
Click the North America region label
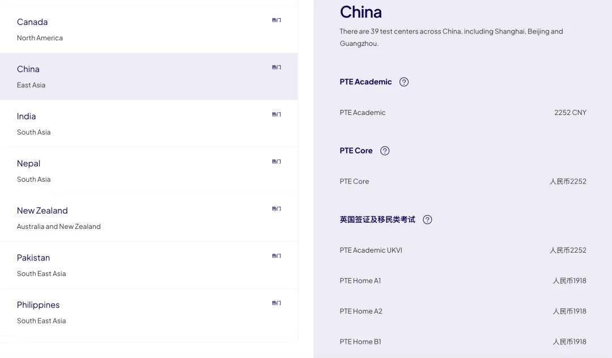click(40, 38)
